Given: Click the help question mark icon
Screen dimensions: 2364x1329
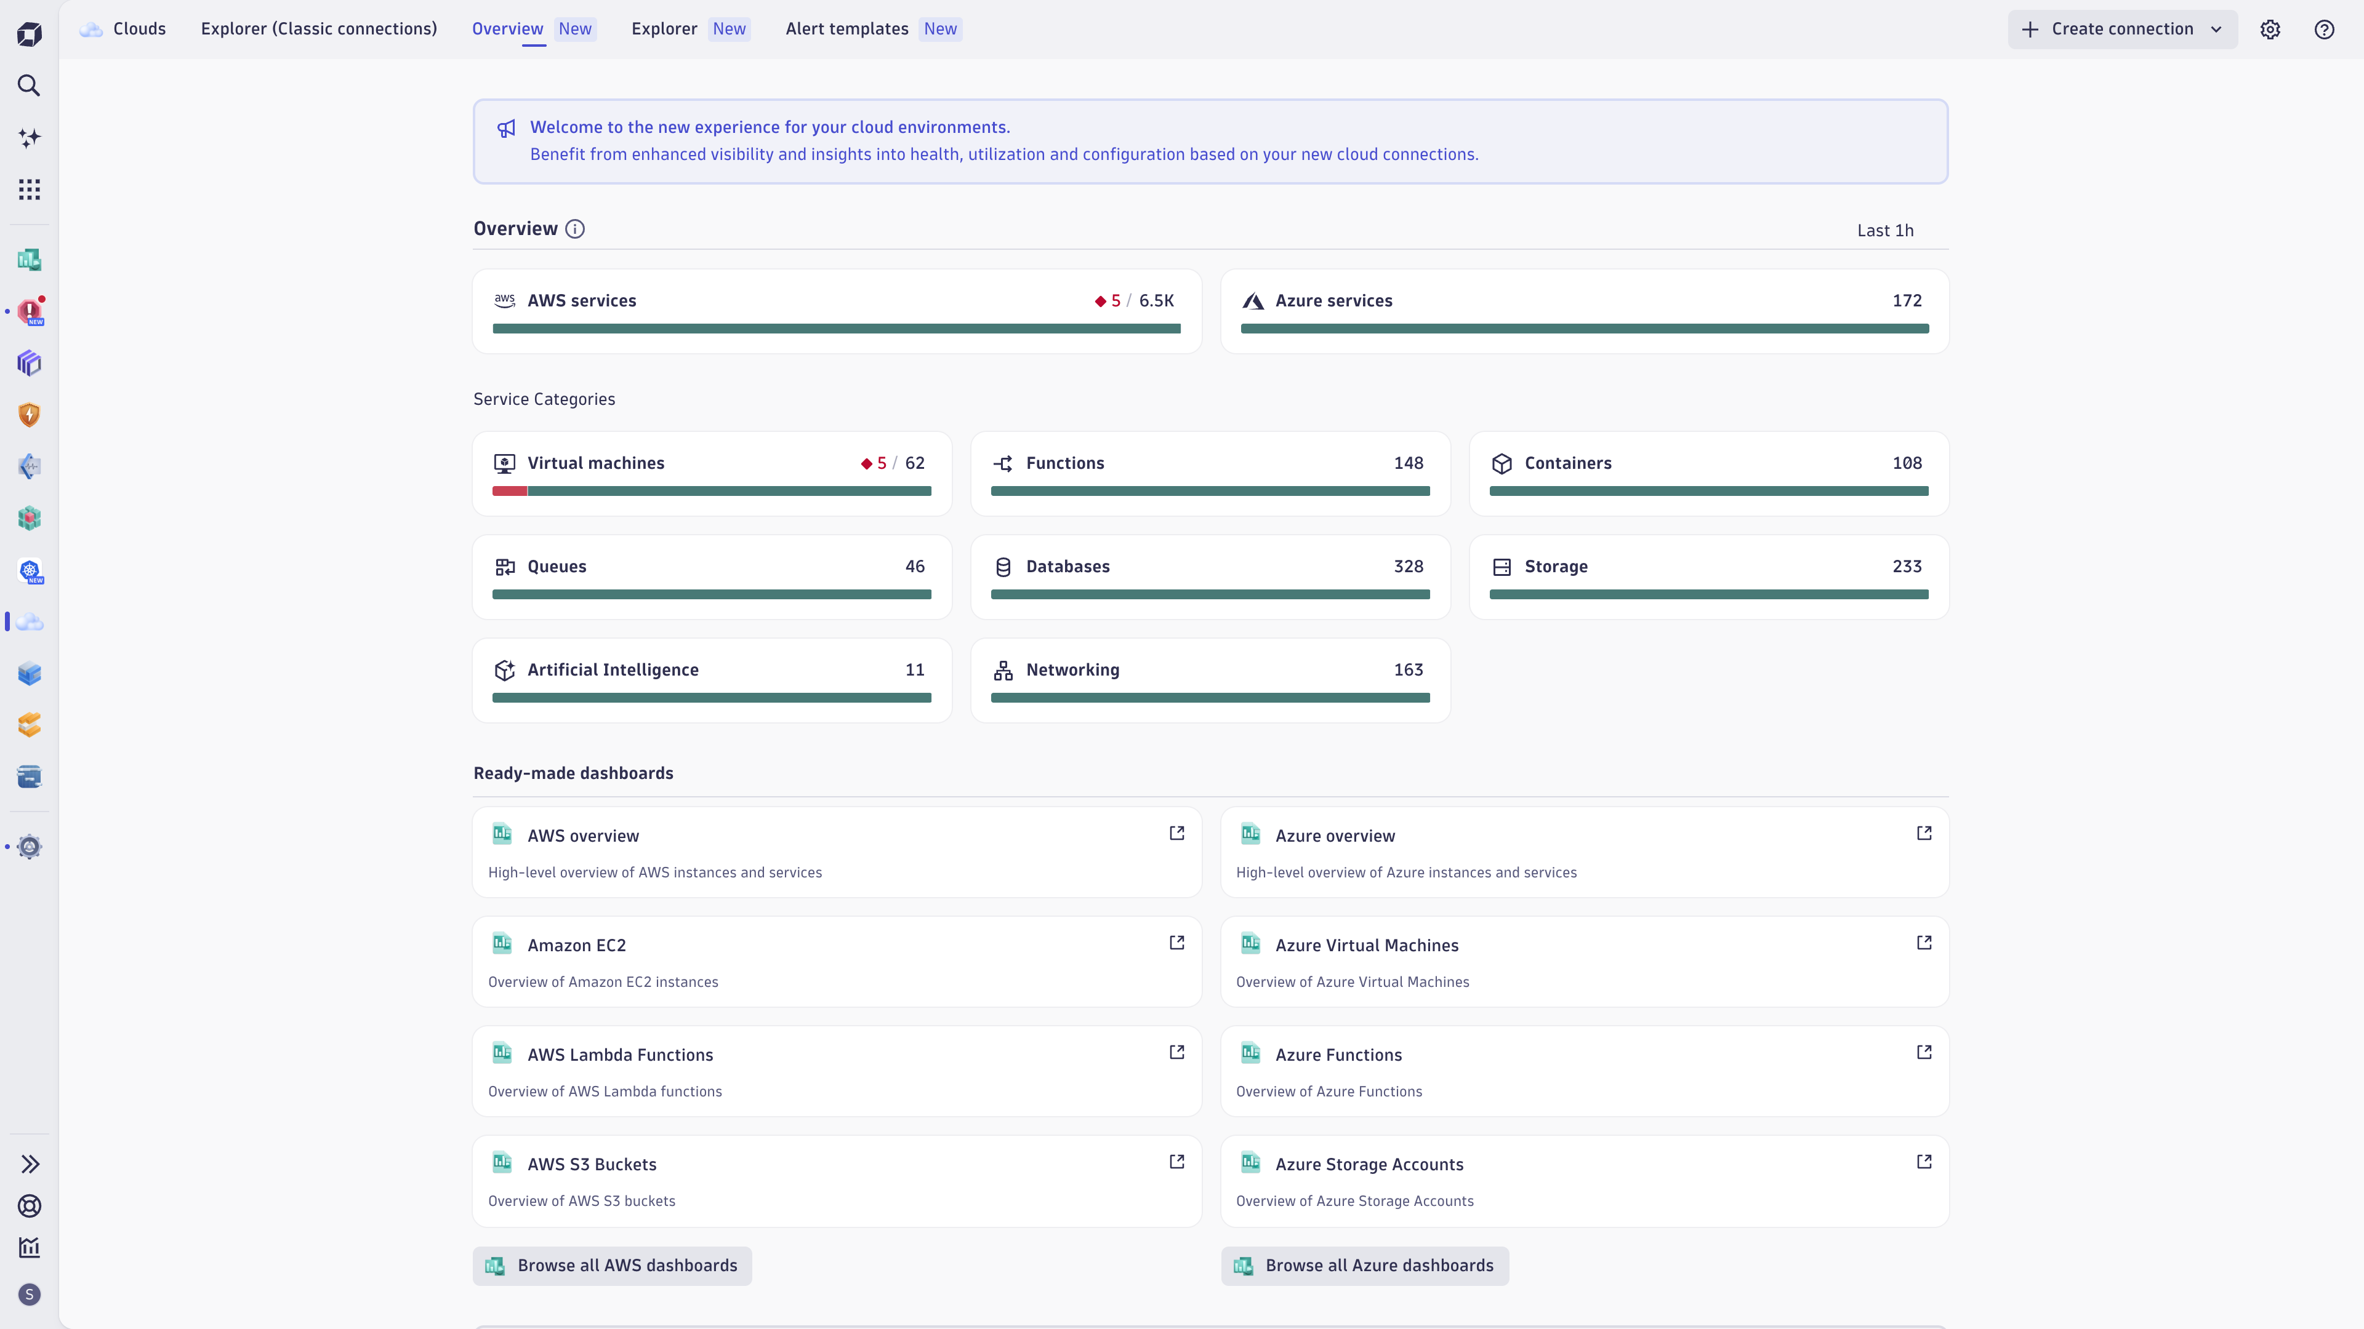Looking at the screenshot, I should coord(2323,30).
